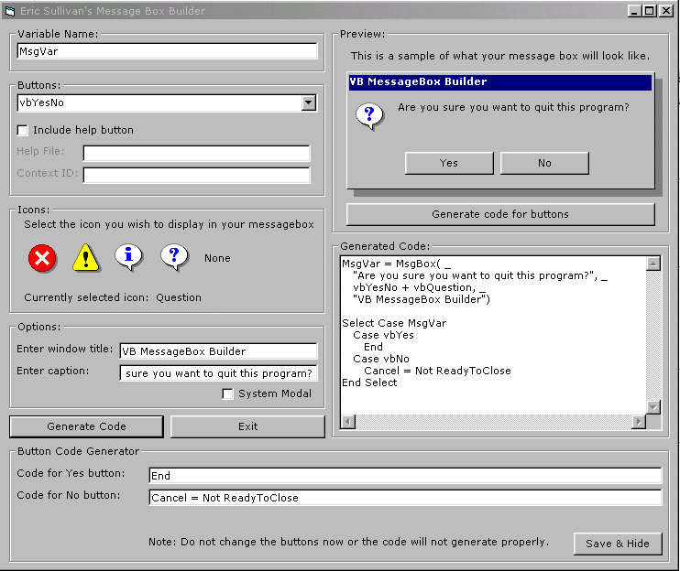
Task: Click the No button in preview
Action: click(544, 163)
